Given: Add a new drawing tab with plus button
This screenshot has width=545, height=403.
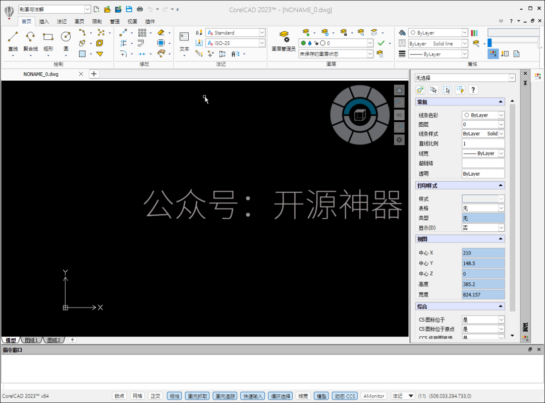Looking at the screenshot, I should click(94, 74).
